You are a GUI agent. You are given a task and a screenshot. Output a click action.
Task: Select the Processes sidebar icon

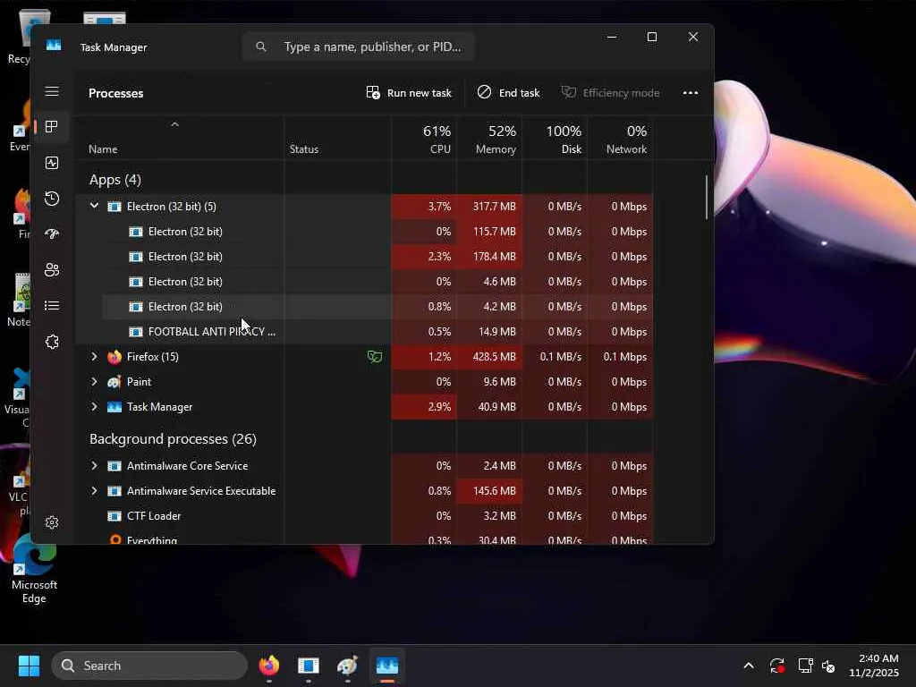point(52,127)
